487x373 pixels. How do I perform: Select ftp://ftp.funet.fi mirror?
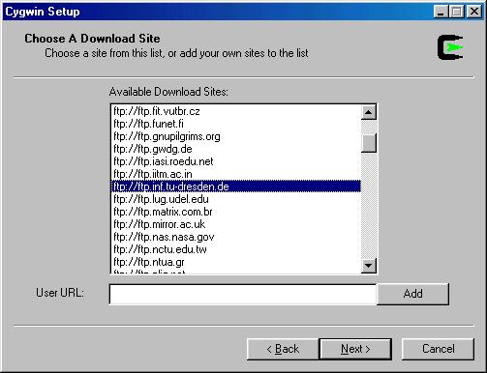[x=235, y=124]
